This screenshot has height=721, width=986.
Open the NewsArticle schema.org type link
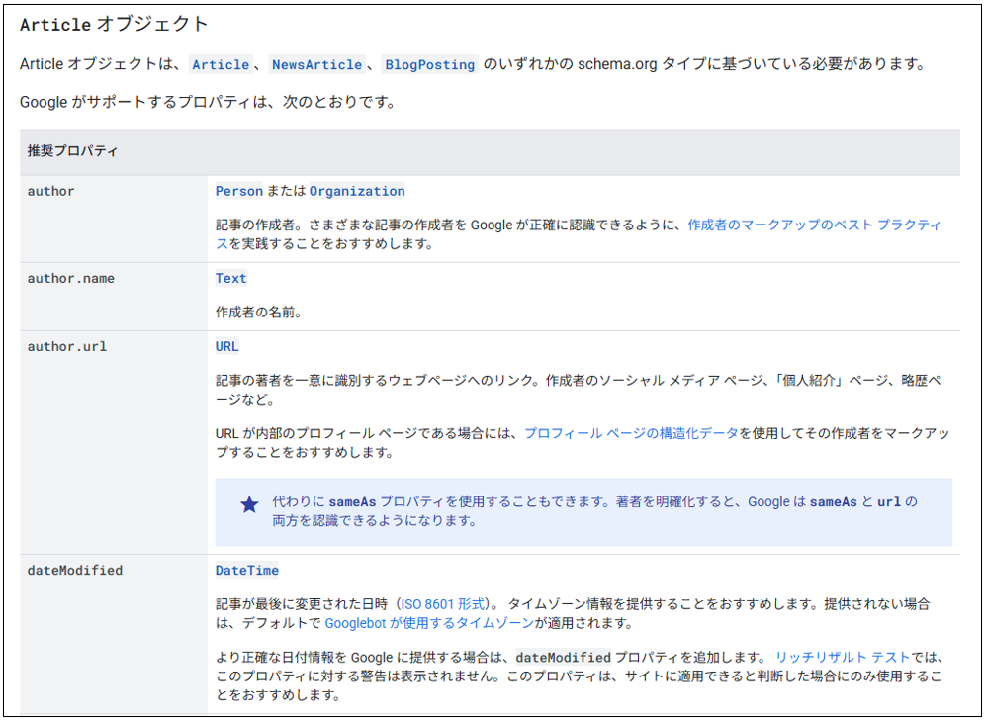[x=317, y=65]
